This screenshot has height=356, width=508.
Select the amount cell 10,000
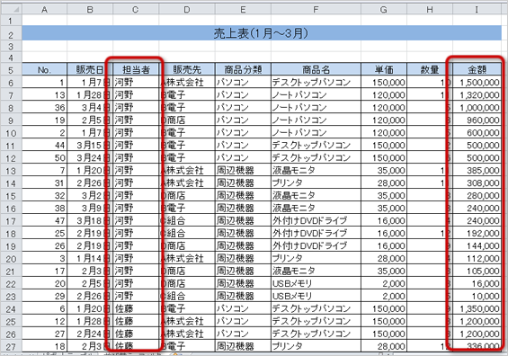tap(477, 296)
